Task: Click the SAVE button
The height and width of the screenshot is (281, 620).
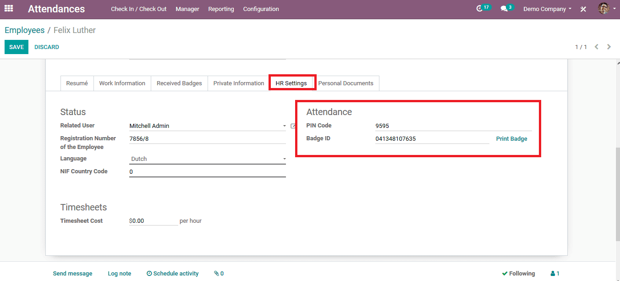Action: [x=16, y=47]
